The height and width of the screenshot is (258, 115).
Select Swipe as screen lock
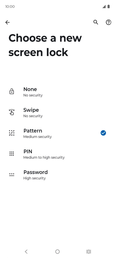point(57,112)
